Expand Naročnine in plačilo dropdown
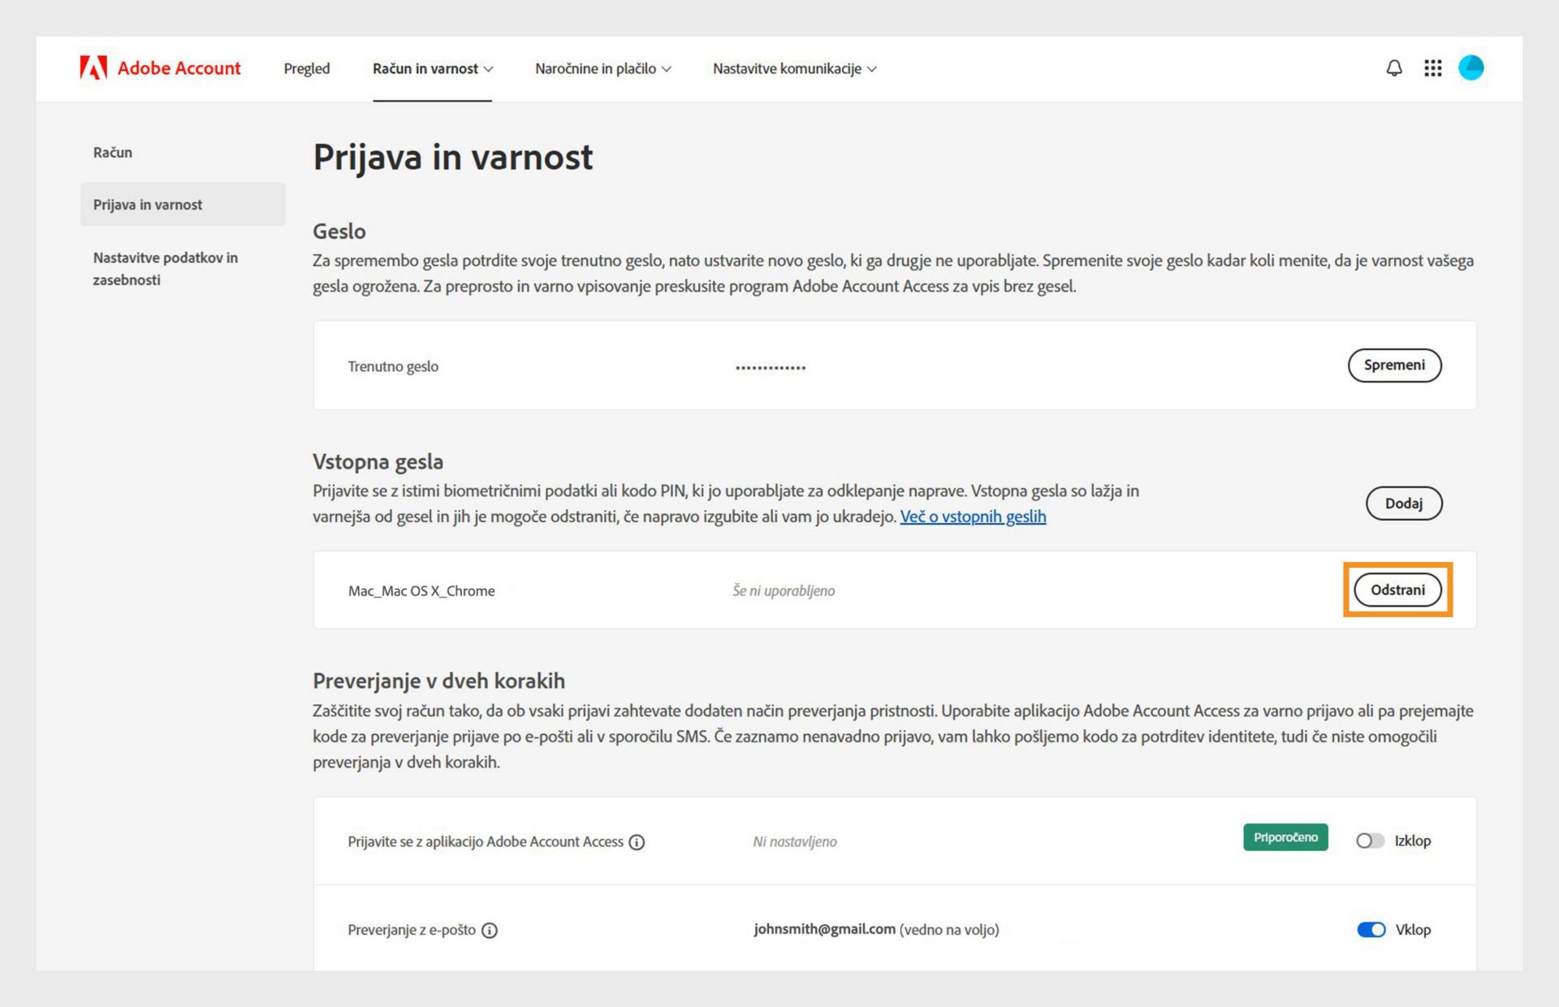 (602, 69)
